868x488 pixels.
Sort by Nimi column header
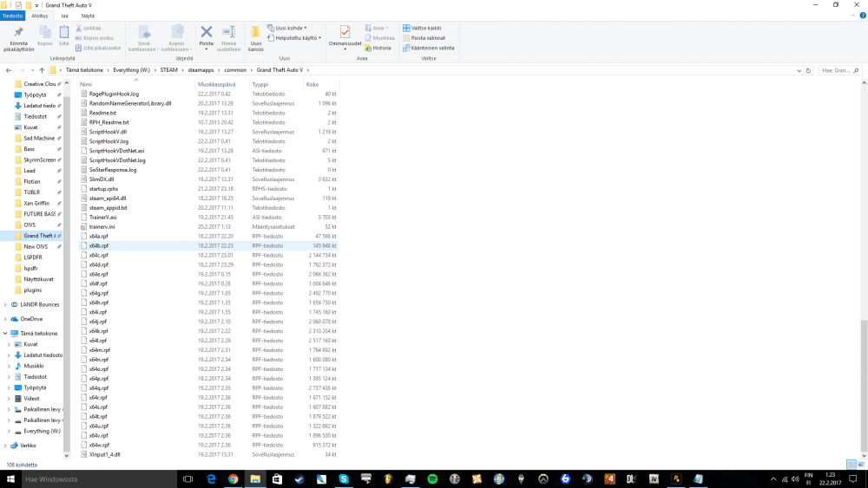point(136,85)
